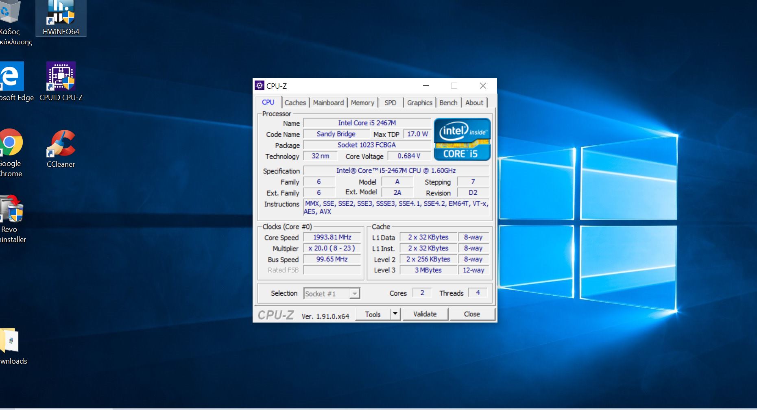The width and height of the screenshot is (757, 410).
Task: Click the Max TDP value '17.0 W'
Action: [x=417, y=134]
